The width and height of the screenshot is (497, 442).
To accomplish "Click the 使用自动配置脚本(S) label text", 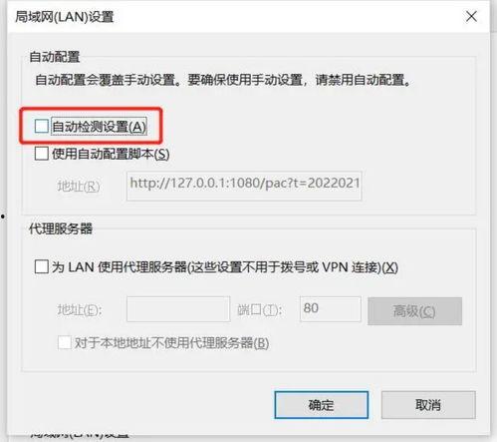I will coord(111,154).
